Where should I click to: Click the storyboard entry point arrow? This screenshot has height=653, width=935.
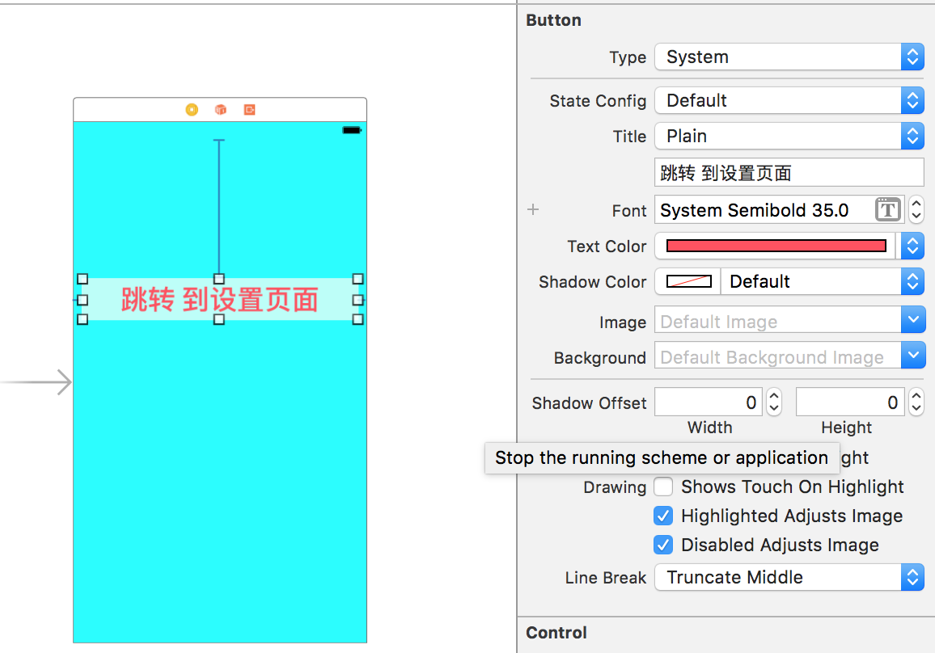click(x=37, y=382)
